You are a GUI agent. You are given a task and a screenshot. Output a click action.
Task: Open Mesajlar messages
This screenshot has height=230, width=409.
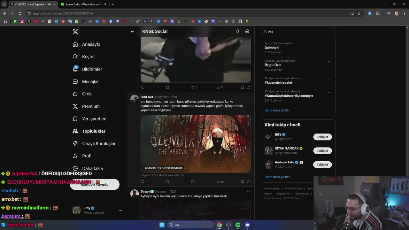tap(86, 81)
